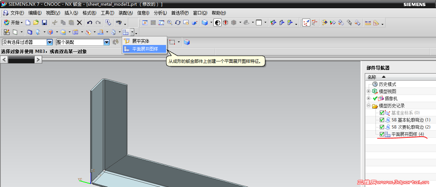Expand the 摄像机 tree node

pos(368,98)
